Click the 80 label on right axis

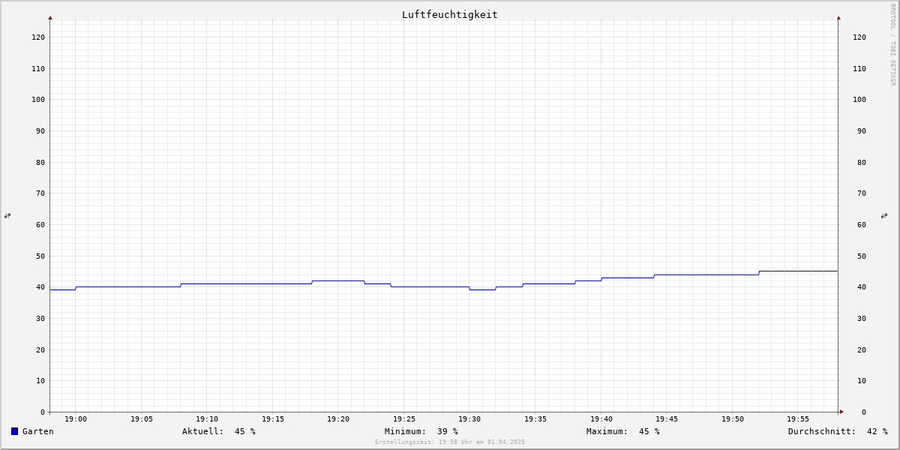pyautogui.click(x=862, y=162)
